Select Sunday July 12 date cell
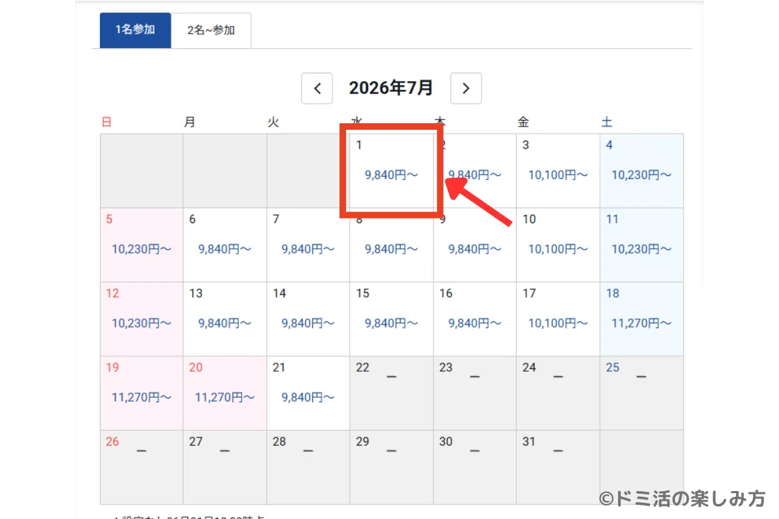Screen dimensions: 779x519 click(142, 319)
